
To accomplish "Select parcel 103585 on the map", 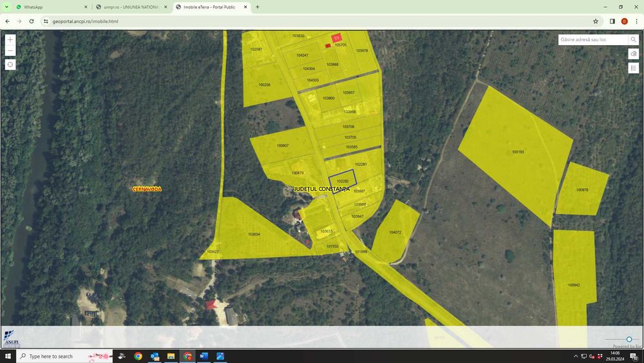I will (x=351, y=147).
